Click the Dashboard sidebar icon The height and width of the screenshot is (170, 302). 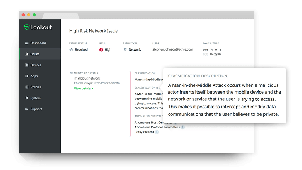27,43
